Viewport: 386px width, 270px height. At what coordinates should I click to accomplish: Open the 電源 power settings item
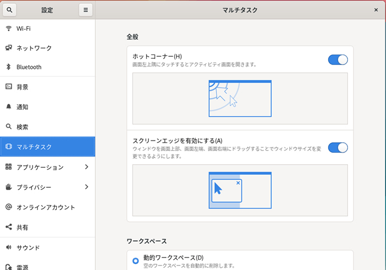click(22, 267)
